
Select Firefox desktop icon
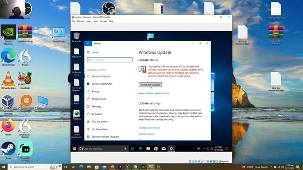(8, 127)
